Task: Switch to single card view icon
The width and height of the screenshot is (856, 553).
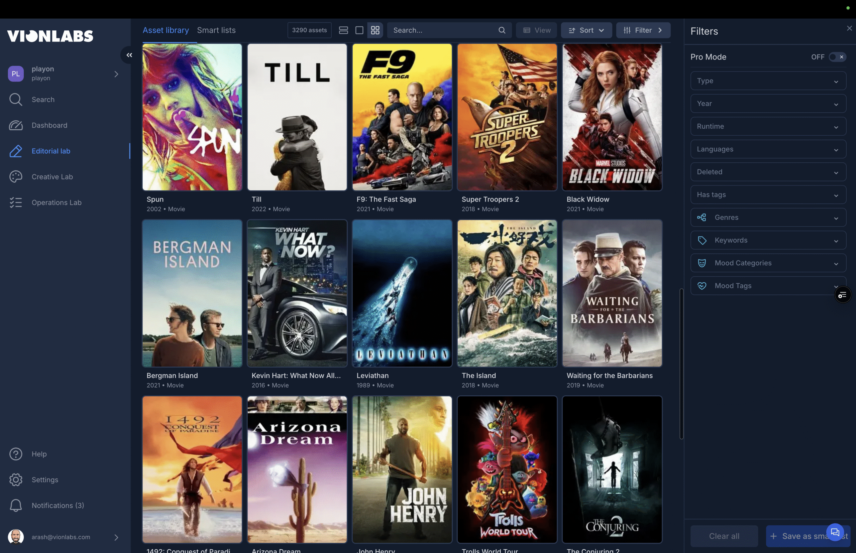Action: (x=359, y=30)
